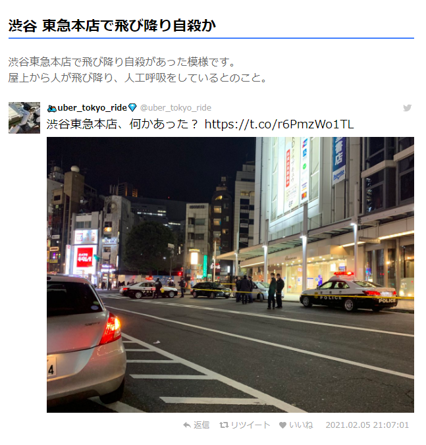Click the いいね like text

click(301, 425)
